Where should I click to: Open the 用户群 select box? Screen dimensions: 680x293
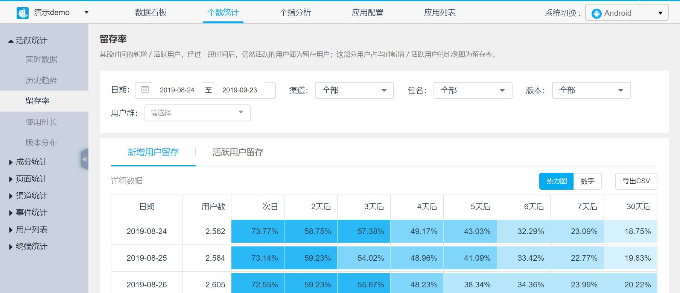pyautogui.click(x=197, y=113)
